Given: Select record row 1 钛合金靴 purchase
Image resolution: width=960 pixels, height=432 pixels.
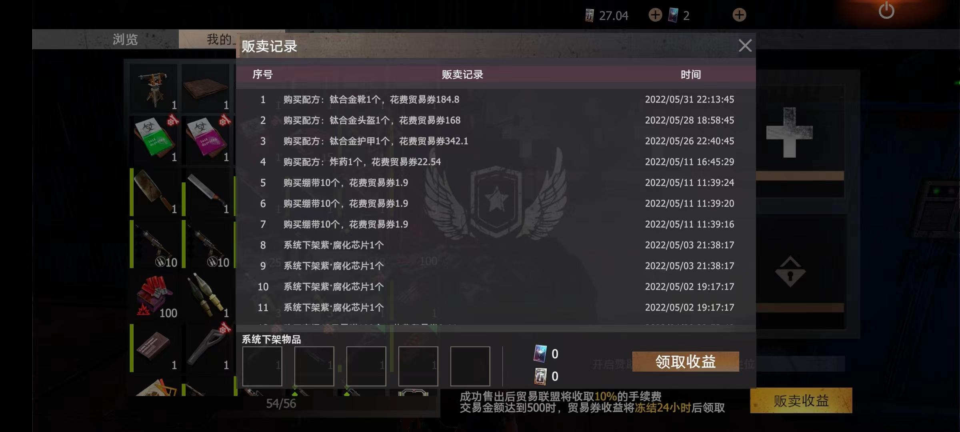Looking at the screenshot, I should coord(496,99).
